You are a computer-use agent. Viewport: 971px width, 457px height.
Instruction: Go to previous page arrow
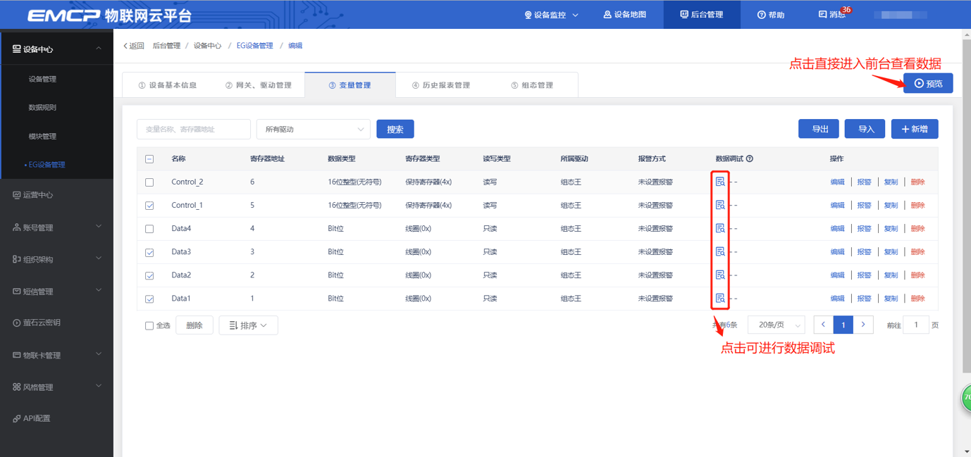823,325
